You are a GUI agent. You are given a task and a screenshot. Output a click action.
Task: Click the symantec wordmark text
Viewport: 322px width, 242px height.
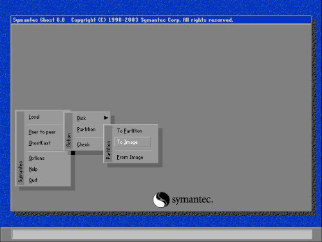click(193, 200)
